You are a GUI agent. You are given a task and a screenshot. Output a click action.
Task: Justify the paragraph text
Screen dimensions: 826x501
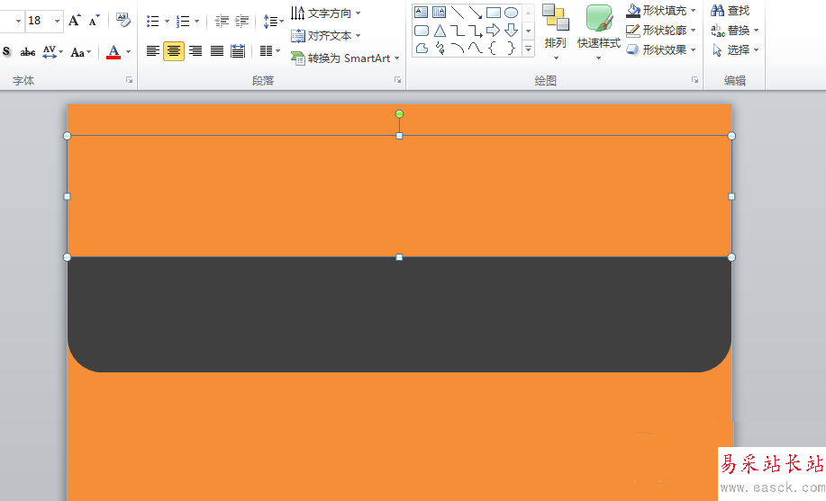[x=217, y=51]
